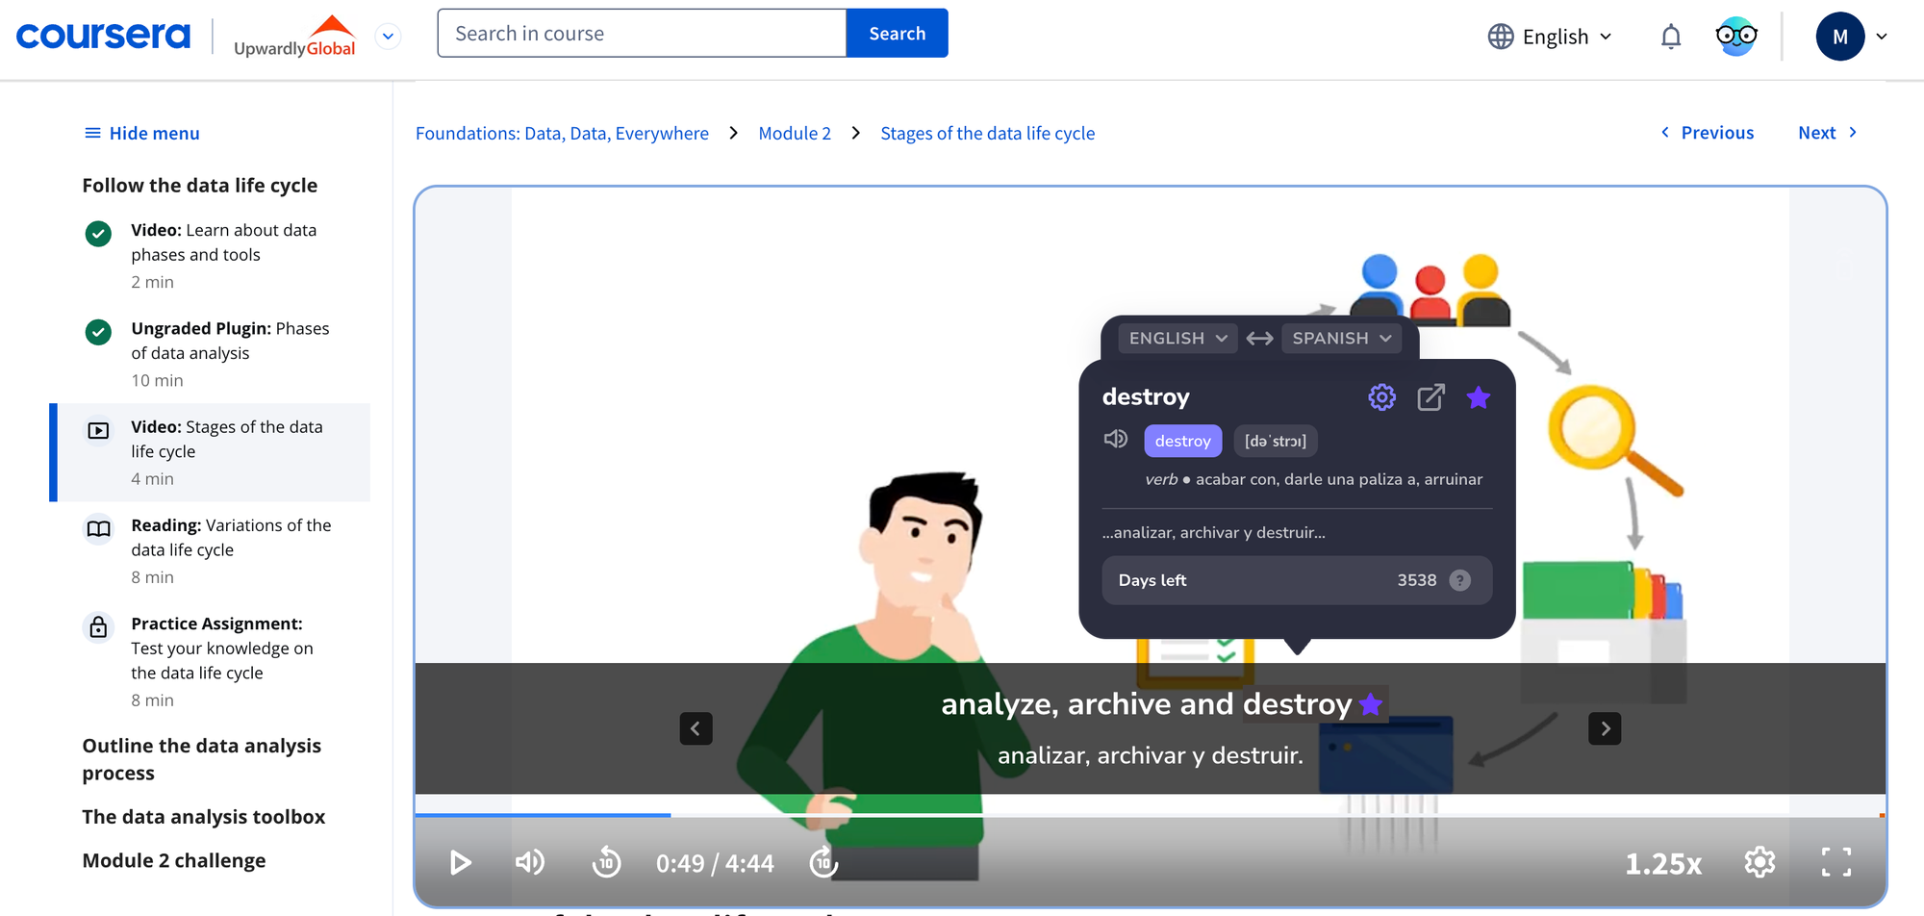Click the Search button
Viewport: 1924px width, 916px height.
coord(897,32)
